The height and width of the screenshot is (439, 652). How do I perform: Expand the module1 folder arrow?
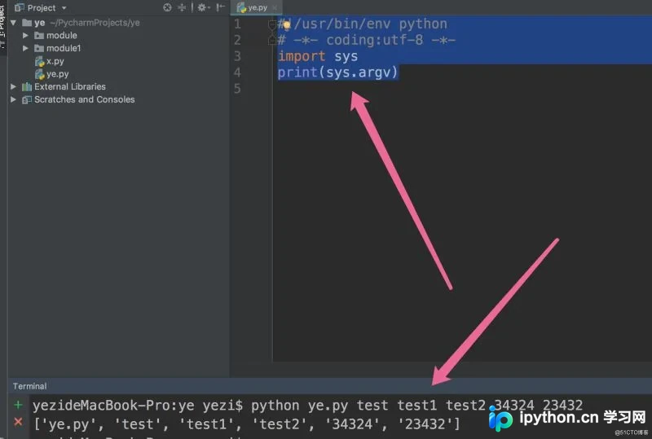(25, 48)
